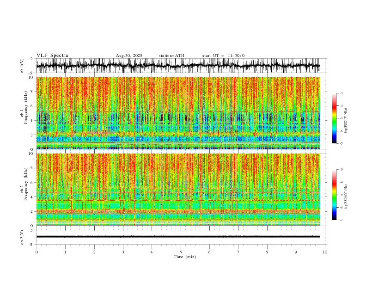
Task: Click the '-3' value on upper colorbar
Action: point(341,93)
